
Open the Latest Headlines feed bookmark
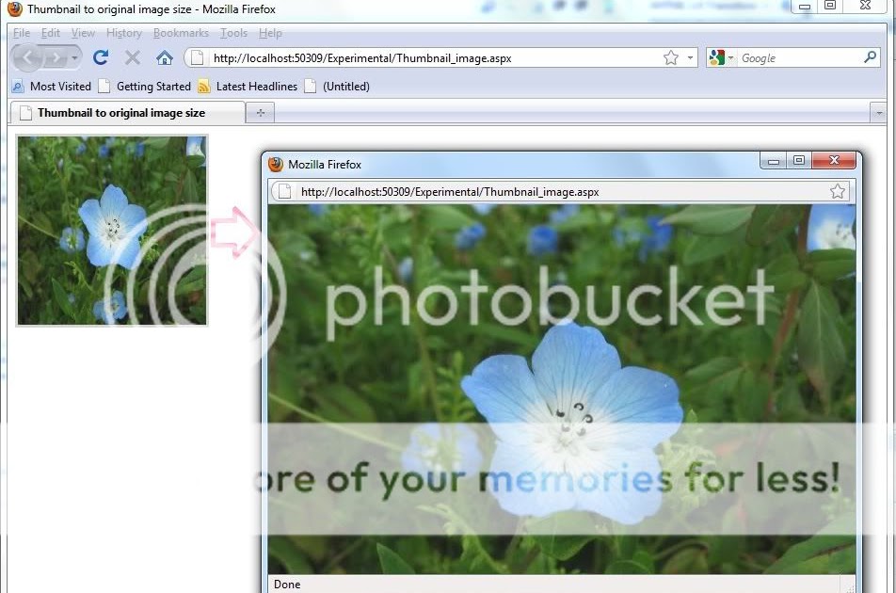click(248, 87)
